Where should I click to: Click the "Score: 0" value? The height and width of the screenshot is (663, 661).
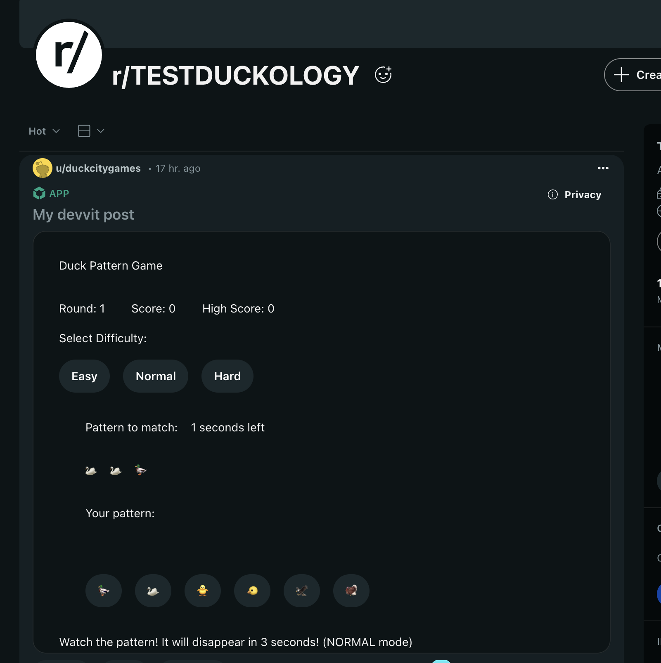(x=154, y=308)
